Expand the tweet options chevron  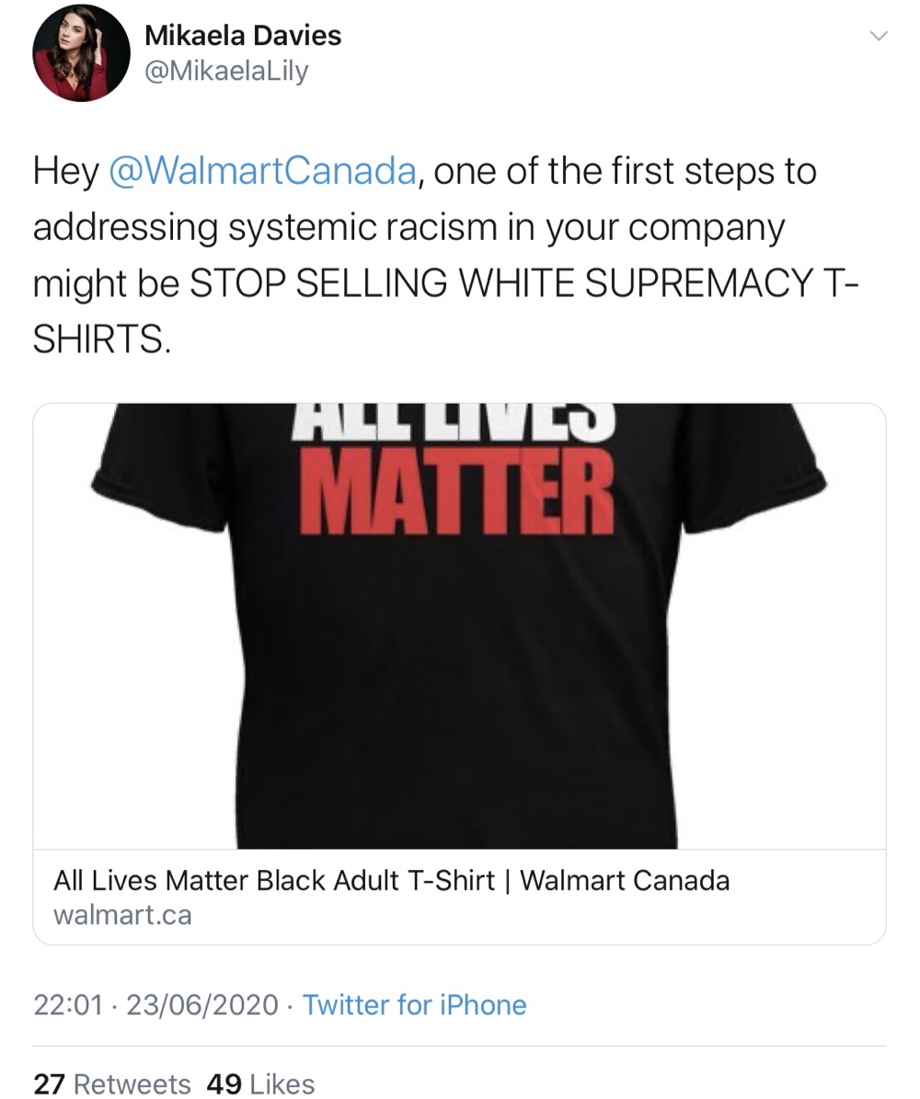pos(878,36)
